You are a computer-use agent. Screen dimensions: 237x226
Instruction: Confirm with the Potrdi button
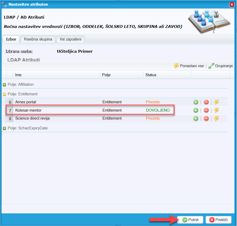[x=190, y=220]
